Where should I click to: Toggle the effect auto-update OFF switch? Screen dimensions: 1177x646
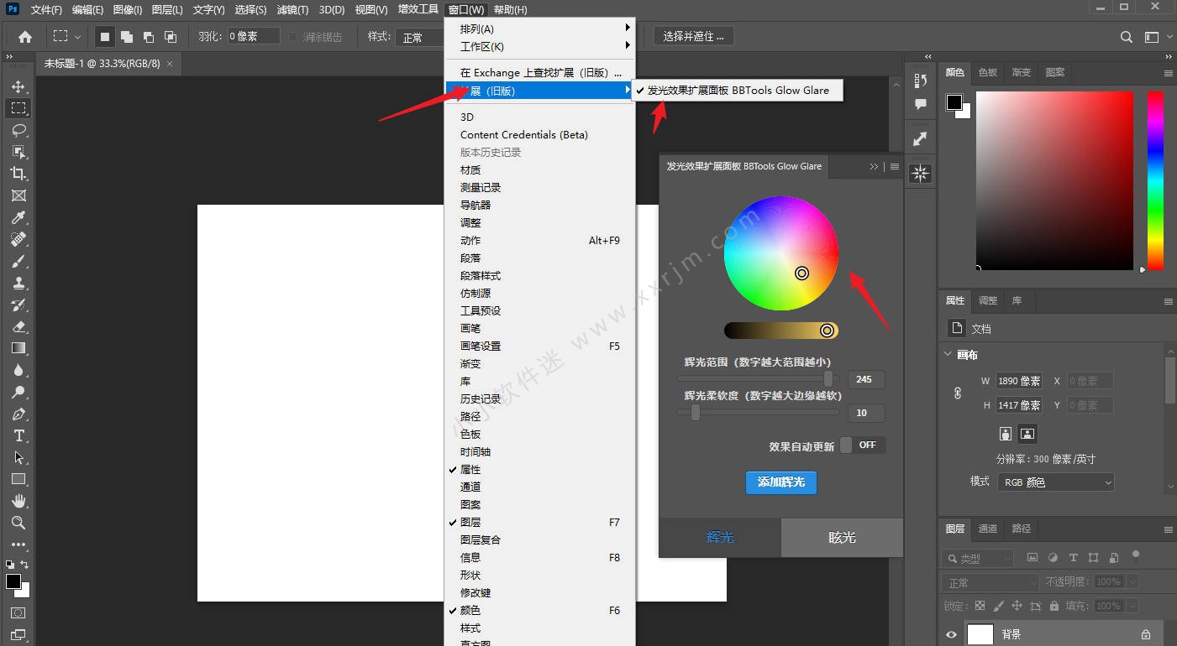pos(862,445)
